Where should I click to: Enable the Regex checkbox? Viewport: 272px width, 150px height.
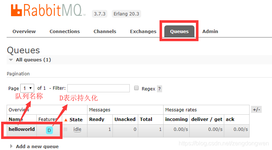point(136,88)
